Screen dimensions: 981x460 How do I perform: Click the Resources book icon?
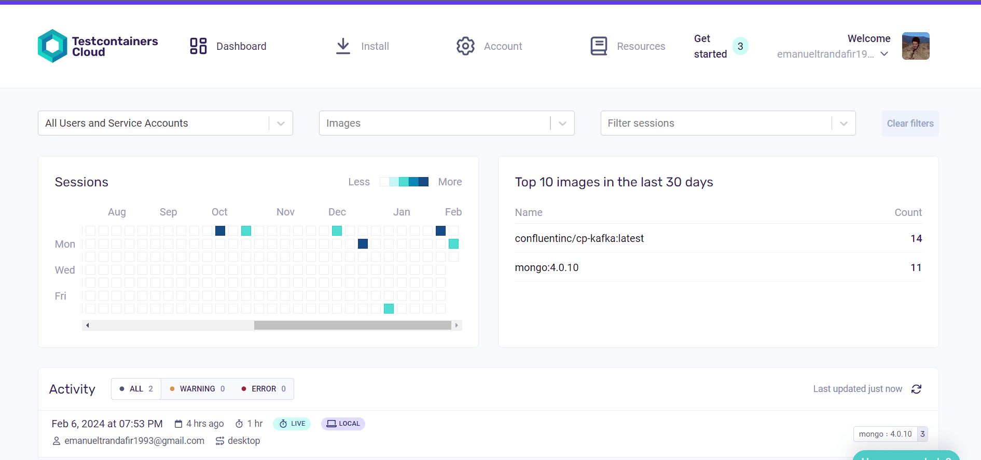pyautogui.click(x=599, y=46)
